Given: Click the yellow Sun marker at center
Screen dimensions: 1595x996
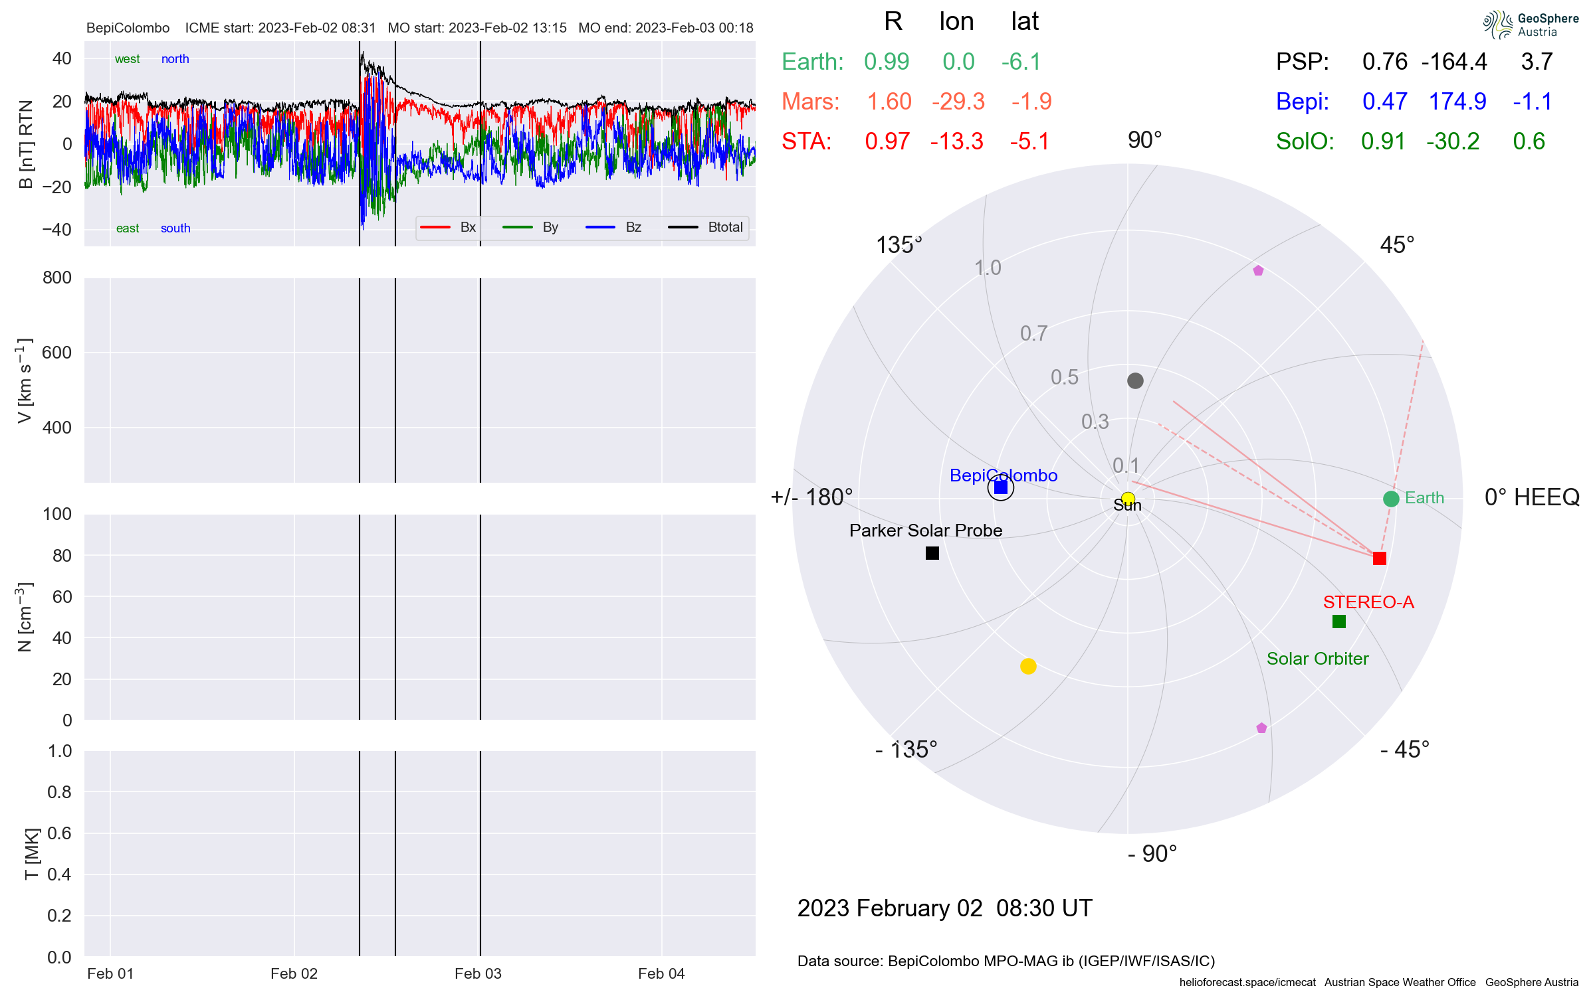Looking at the screenshot, I should [x=1128, y=499].
